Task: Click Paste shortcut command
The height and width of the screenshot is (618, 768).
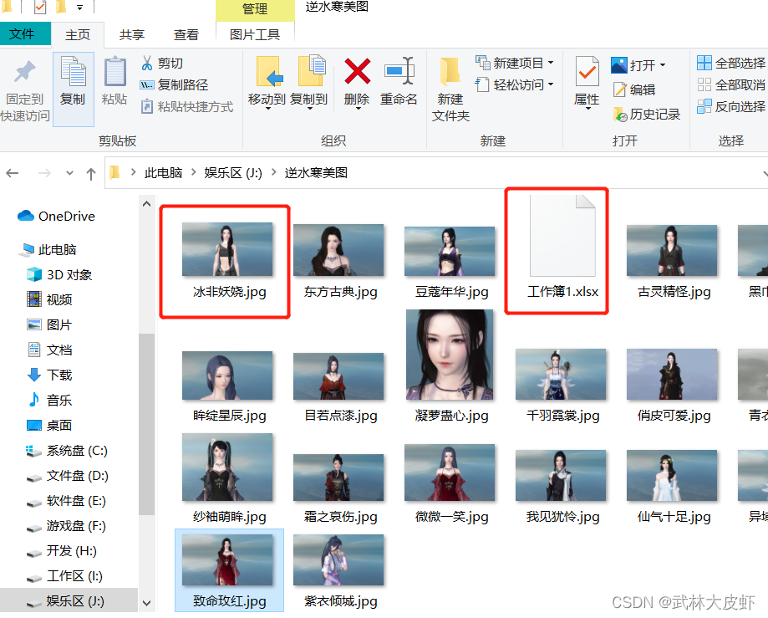Action: pyautogui.click(x=186, y=106)
